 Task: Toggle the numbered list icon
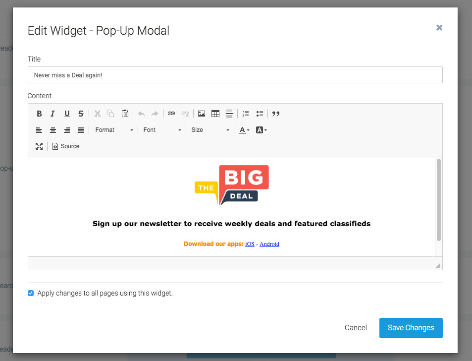click(245, 114)
